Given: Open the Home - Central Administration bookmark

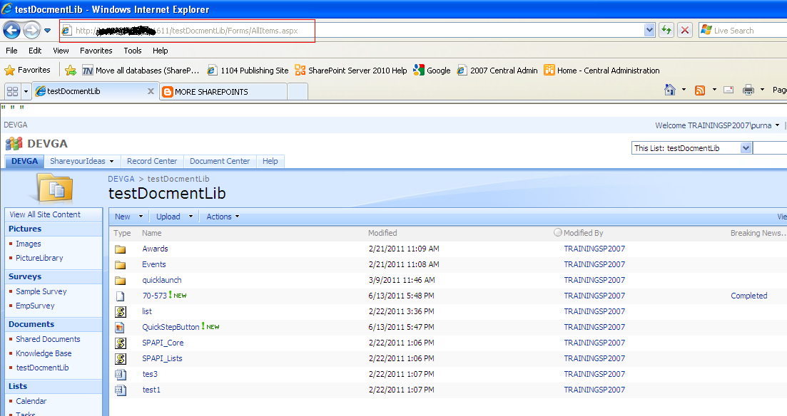Looking at the screenshot, I should point(601,71).
